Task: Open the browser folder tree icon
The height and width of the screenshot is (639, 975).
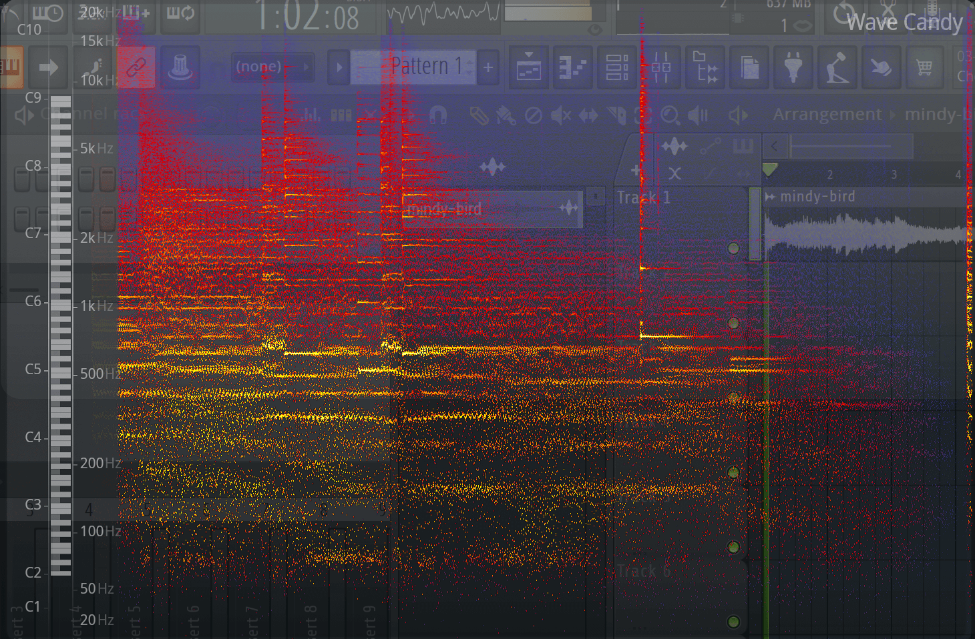Action: (x=705, y=67)
